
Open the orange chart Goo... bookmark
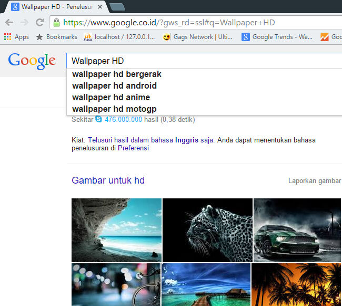click(x=330, y=37)
